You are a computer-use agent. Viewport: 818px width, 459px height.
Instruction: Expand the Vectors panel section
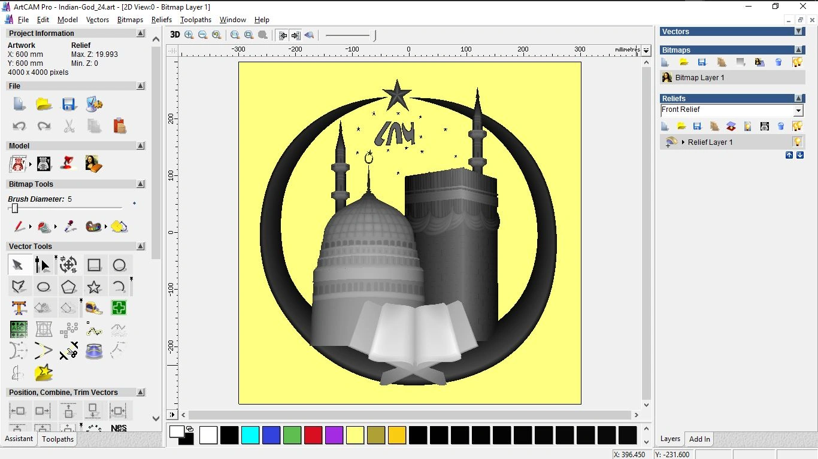798,31
